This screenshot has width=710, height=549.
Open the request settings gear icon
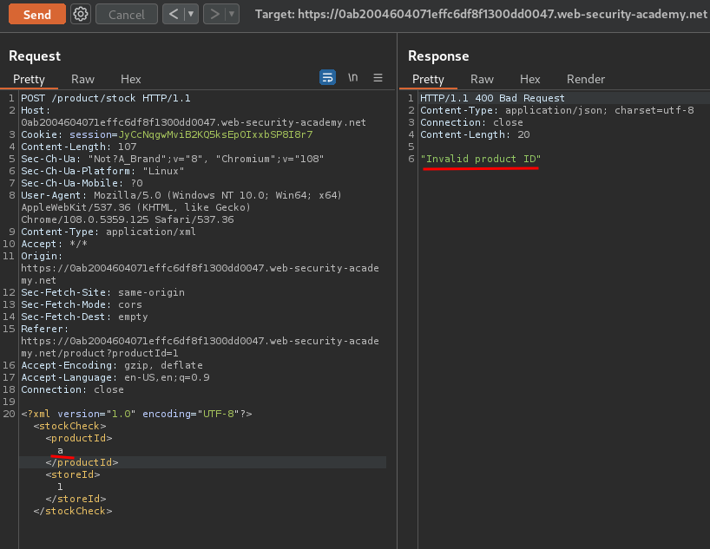tap(81, 14)
